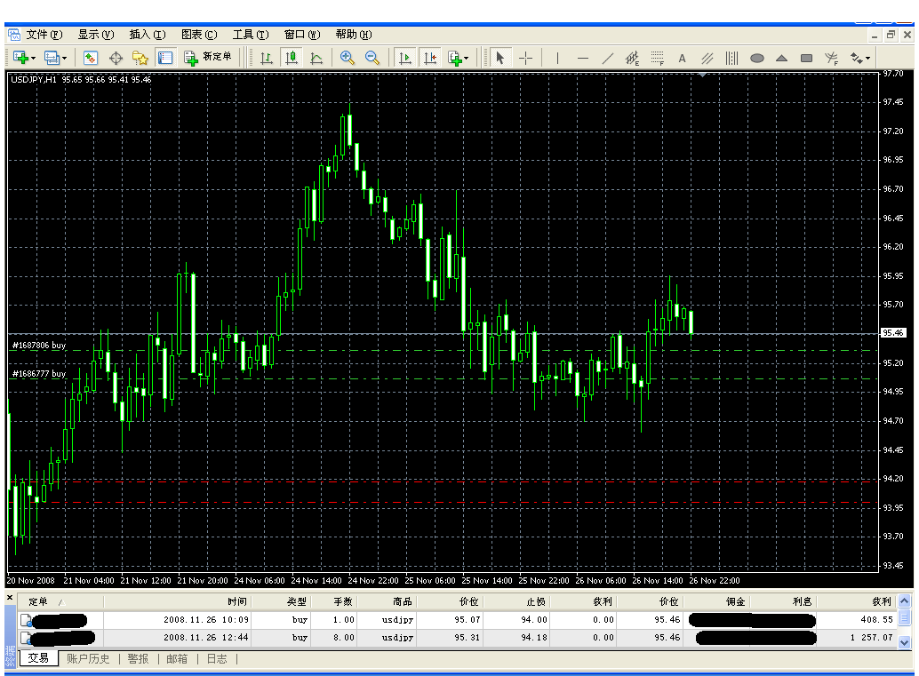Click the New Chart icon
919x676 pixels.
(21, 58)
